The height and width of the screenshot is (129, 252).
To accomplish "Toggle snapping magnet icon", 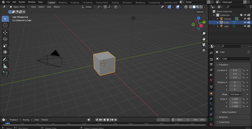I will click(105, 7).
